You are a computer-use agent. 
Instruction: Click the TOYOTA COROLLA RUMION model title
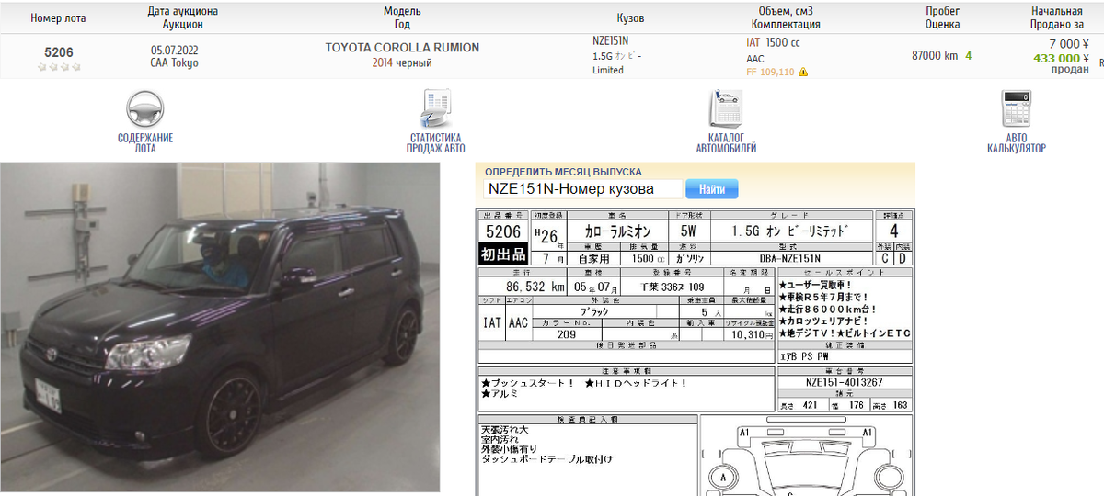point(402,48)
